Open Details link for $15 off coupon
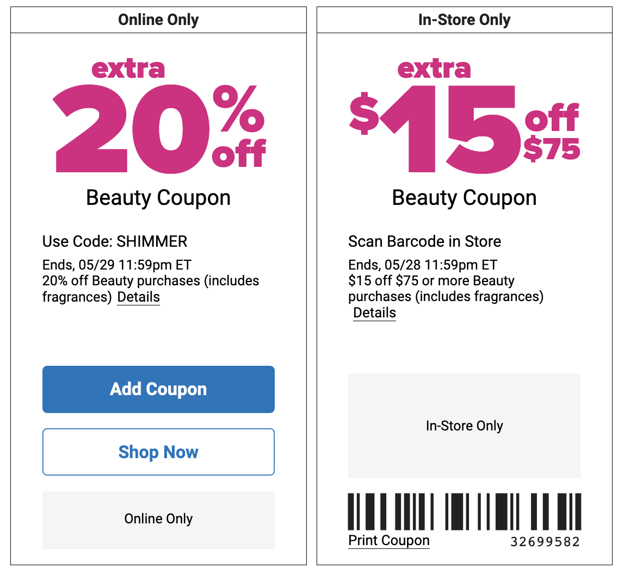Screen dimensions: 618x575 [374, 312]
